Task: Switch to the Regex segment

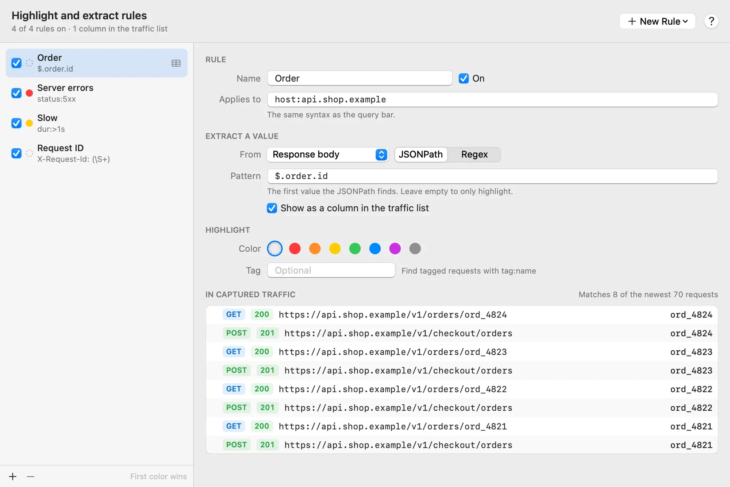Action: [474, 155]
